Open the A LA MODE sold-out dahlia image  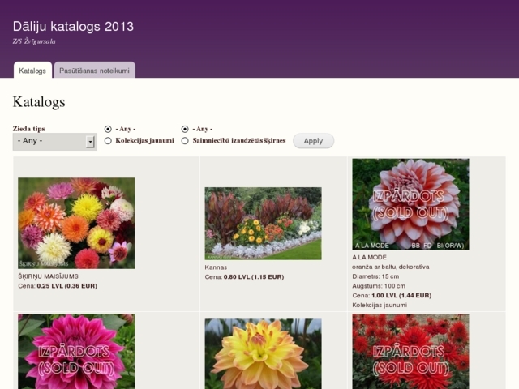click(410, 203)
